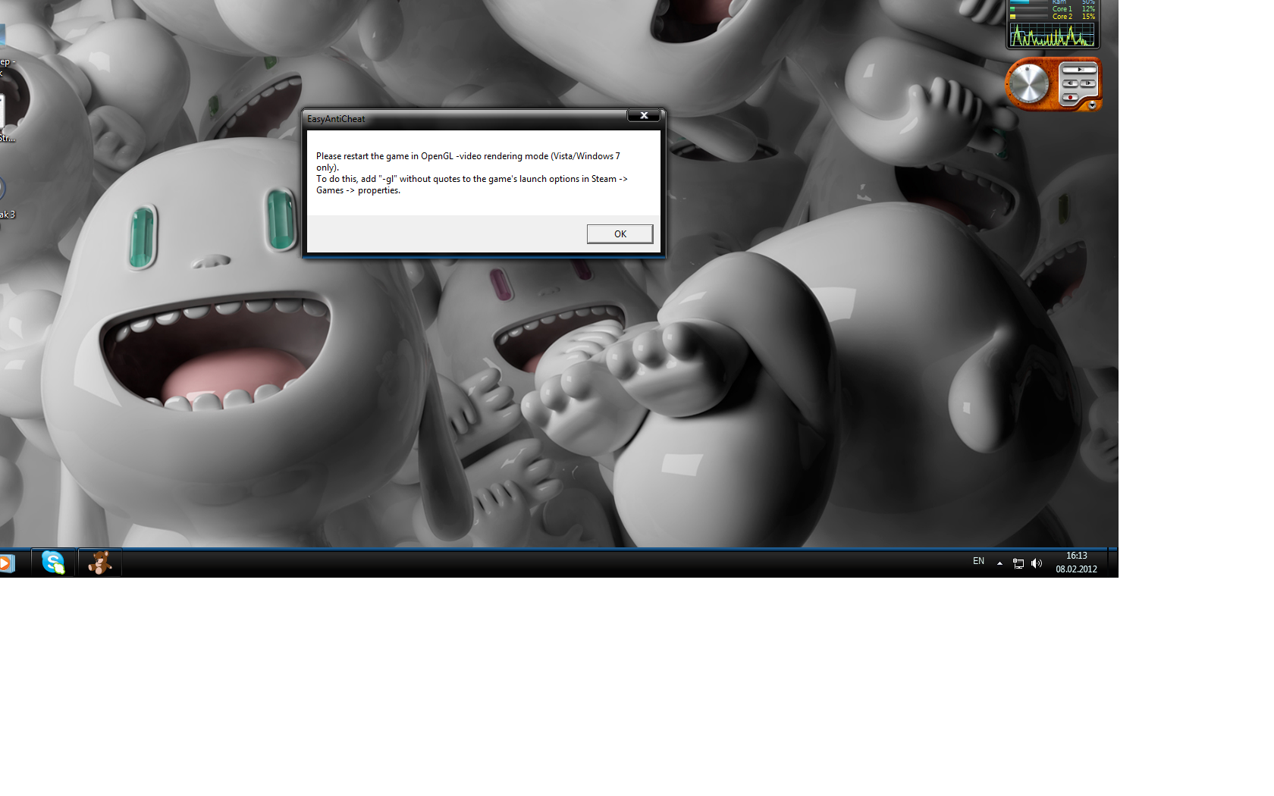The height and width of the screenshot is (796, 1274).
Task: Click the Core 1 usage bar
Action: (1030, 9)
